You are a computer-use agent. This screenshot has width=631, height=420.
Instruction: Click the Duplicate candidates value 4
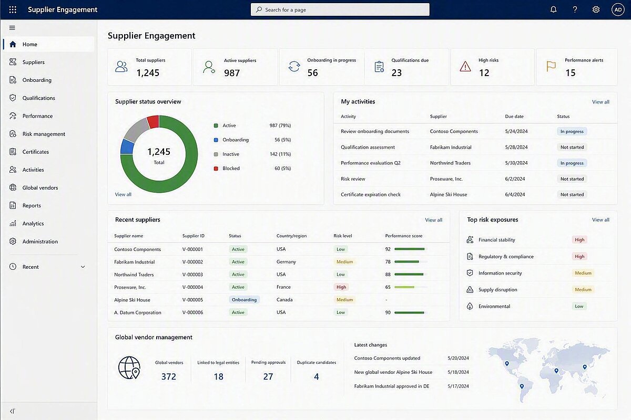(317, 376)
